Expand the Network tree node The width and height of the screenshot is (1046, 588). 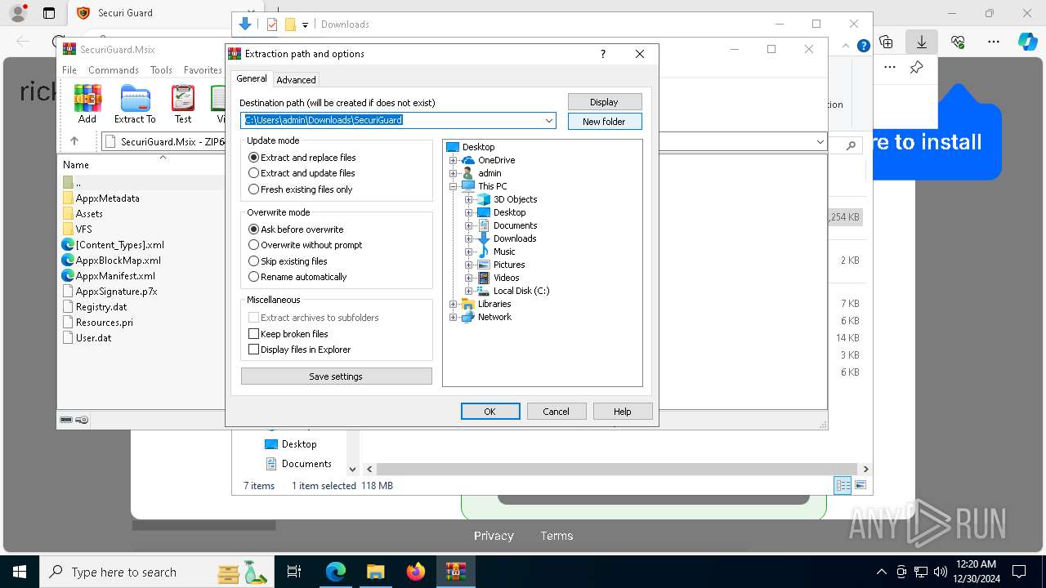click(454, 317)
